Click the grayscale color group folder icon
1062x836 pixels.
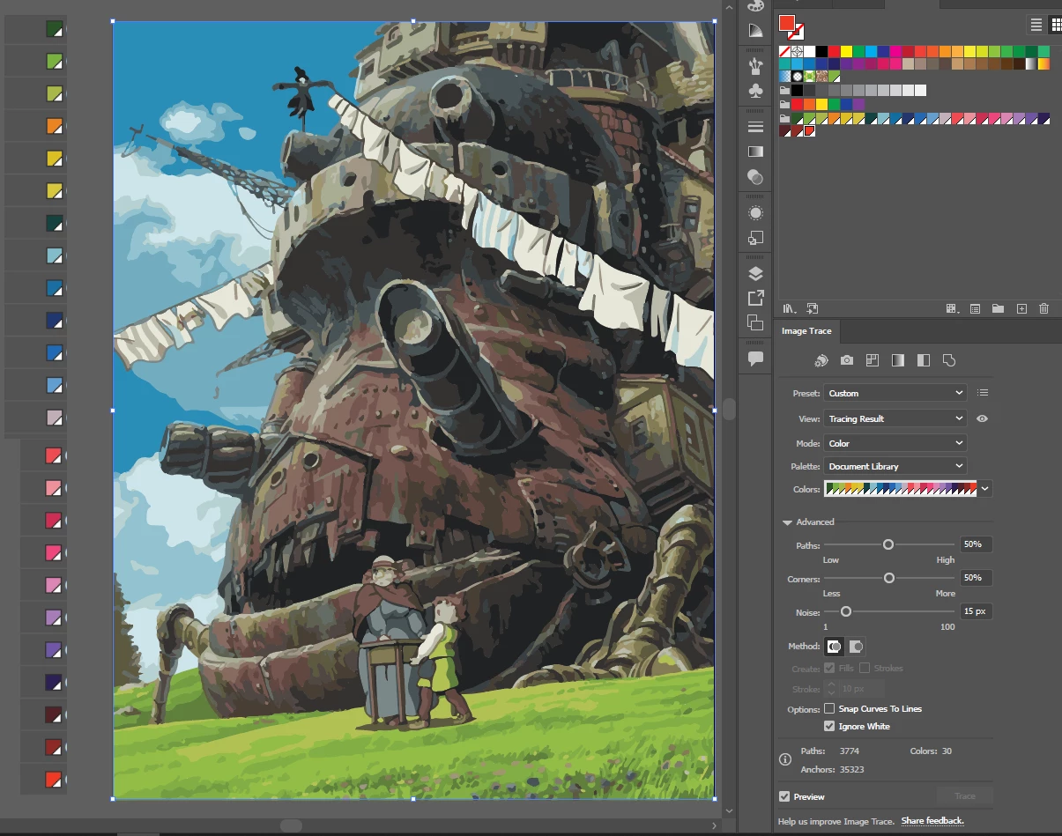pos(785,90)
